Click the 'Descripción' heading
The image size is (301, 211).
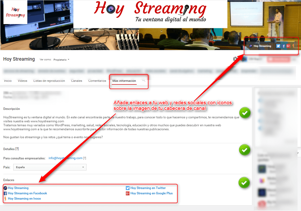click(x=11, y=109)
